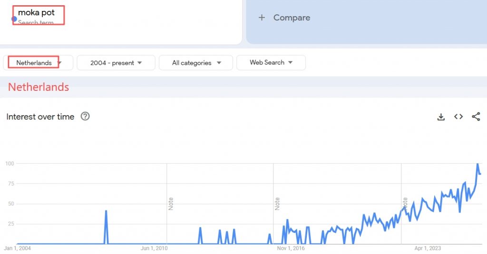487x254 pixels.
Task: Open the Web Search type dropdown
Action: pyautogui.click(x=271, y=63)
